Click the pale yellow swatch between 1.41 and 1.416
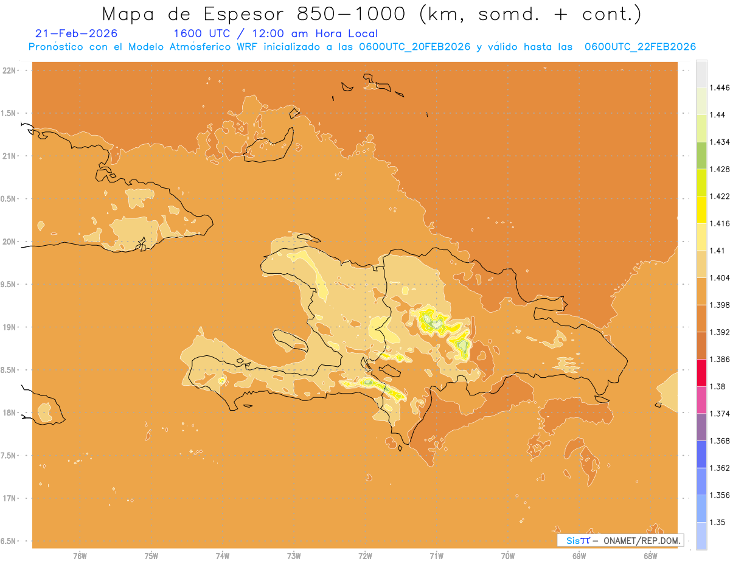 point(701,237)
